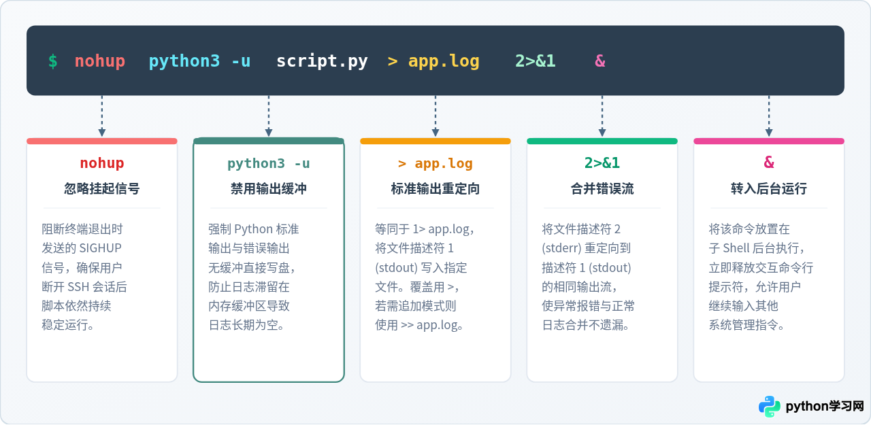The height and width of the screenshot is (425, 871).
Task: Select 'nohup' in the dark command line
Action: tap(100, 61)
